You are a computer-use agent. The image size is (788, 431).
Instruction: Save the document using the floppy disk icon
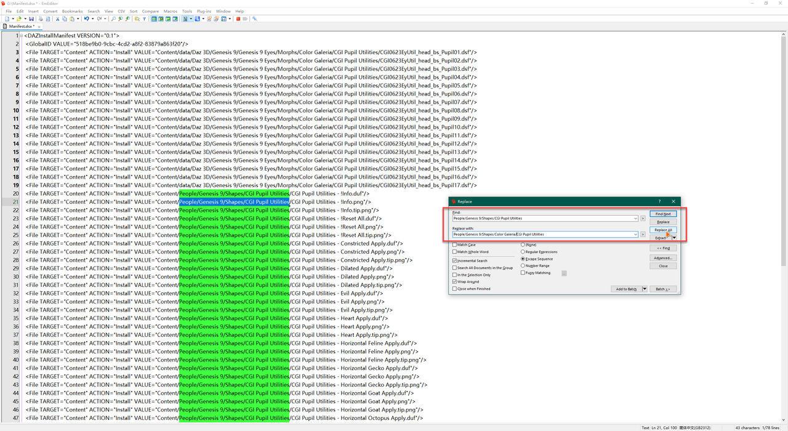click(31, 19)
